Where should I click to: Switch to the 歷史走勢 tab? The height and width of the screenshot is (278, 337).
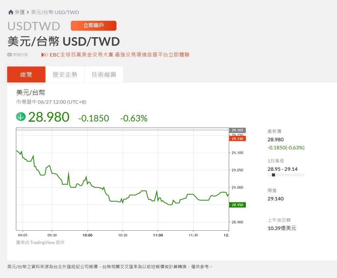point(65,75)
